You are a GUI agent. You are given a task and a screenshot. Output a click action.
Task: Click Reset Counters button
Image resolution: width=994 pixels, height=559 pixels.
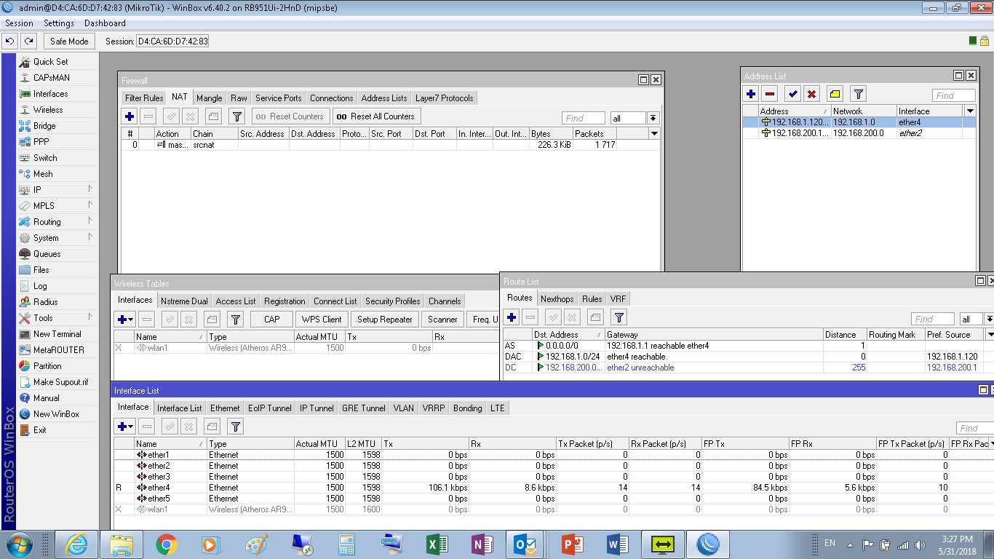pyautogui.click(x=290, y=116)
